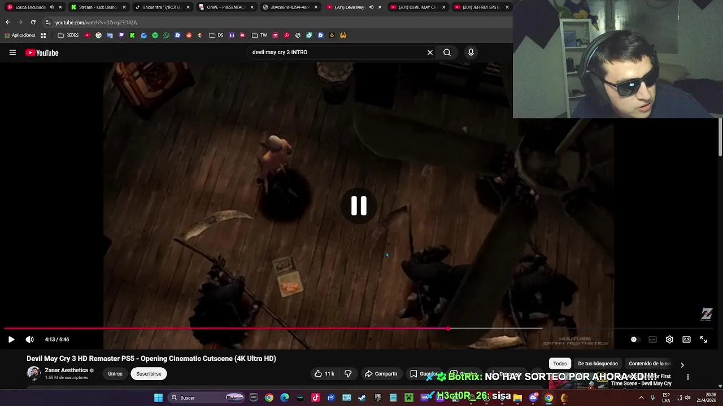Open the Twitch bookmark icon
This screenshot has height=406, width=723.
pyautogui.click(x=121, y=35)
